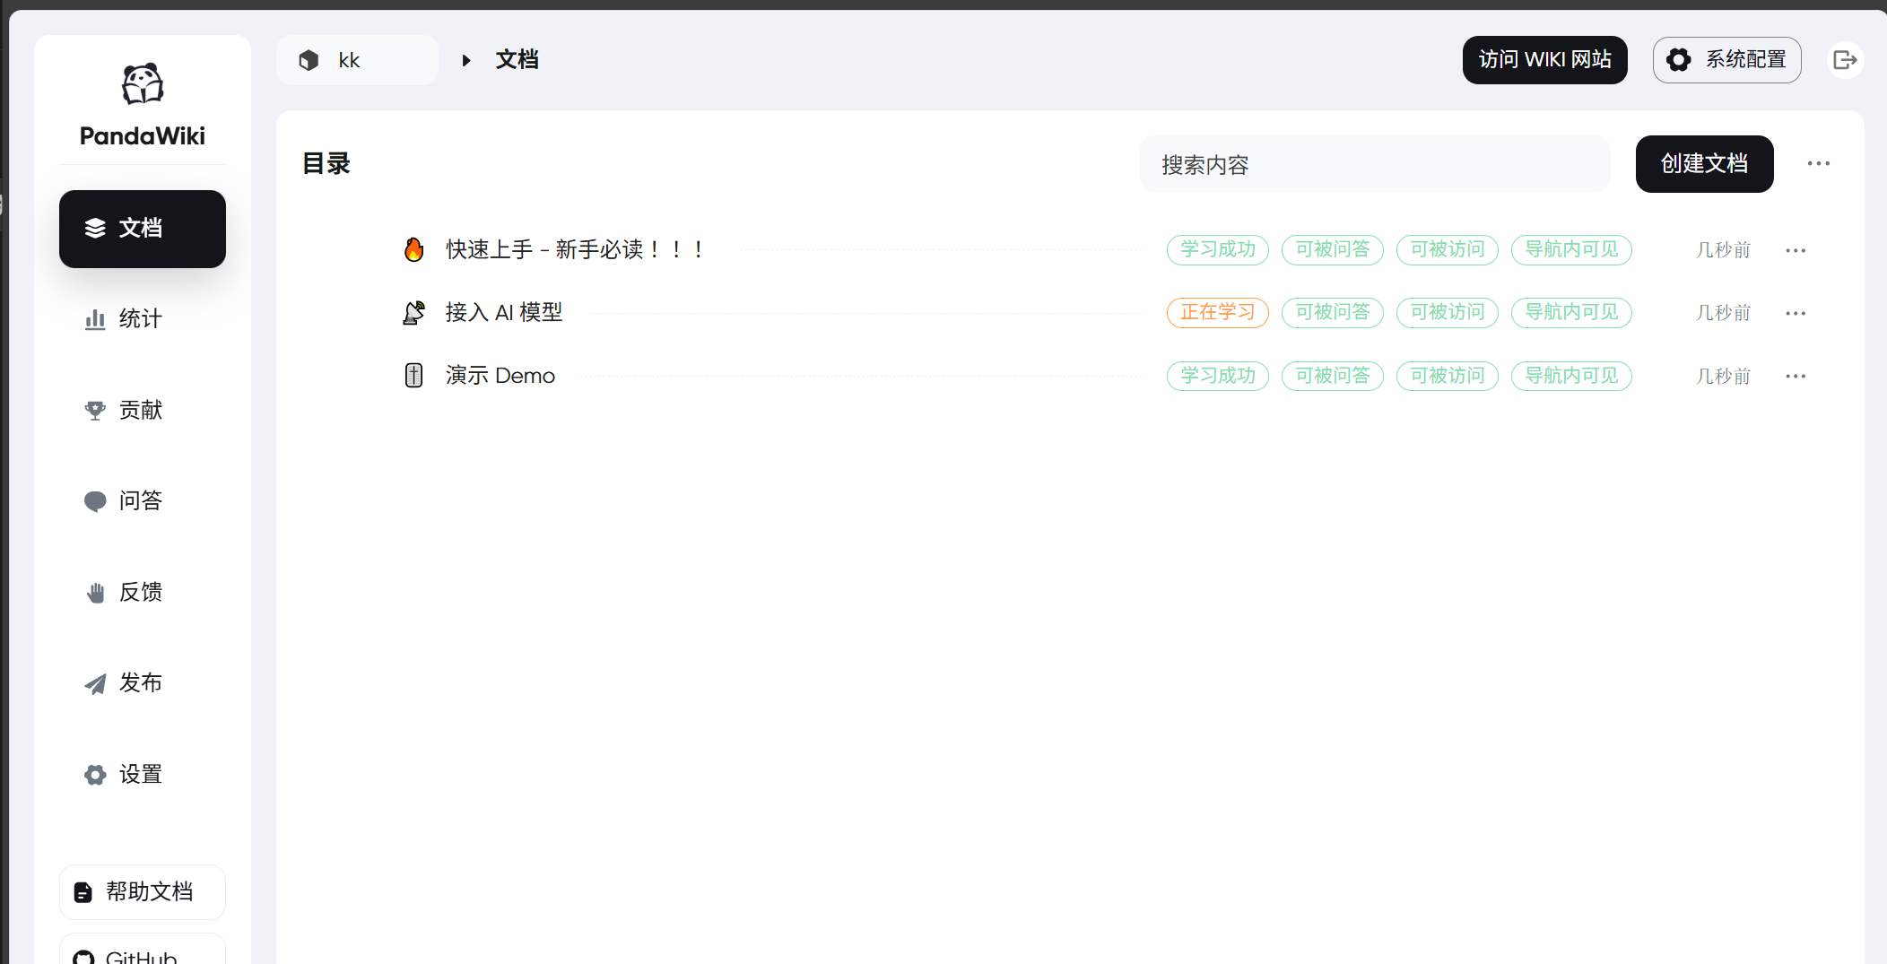Screen dimensions: 1887x964
Task: Click 可被访问 tag on 演示 Demo row
Action: tap(1447, 376)
